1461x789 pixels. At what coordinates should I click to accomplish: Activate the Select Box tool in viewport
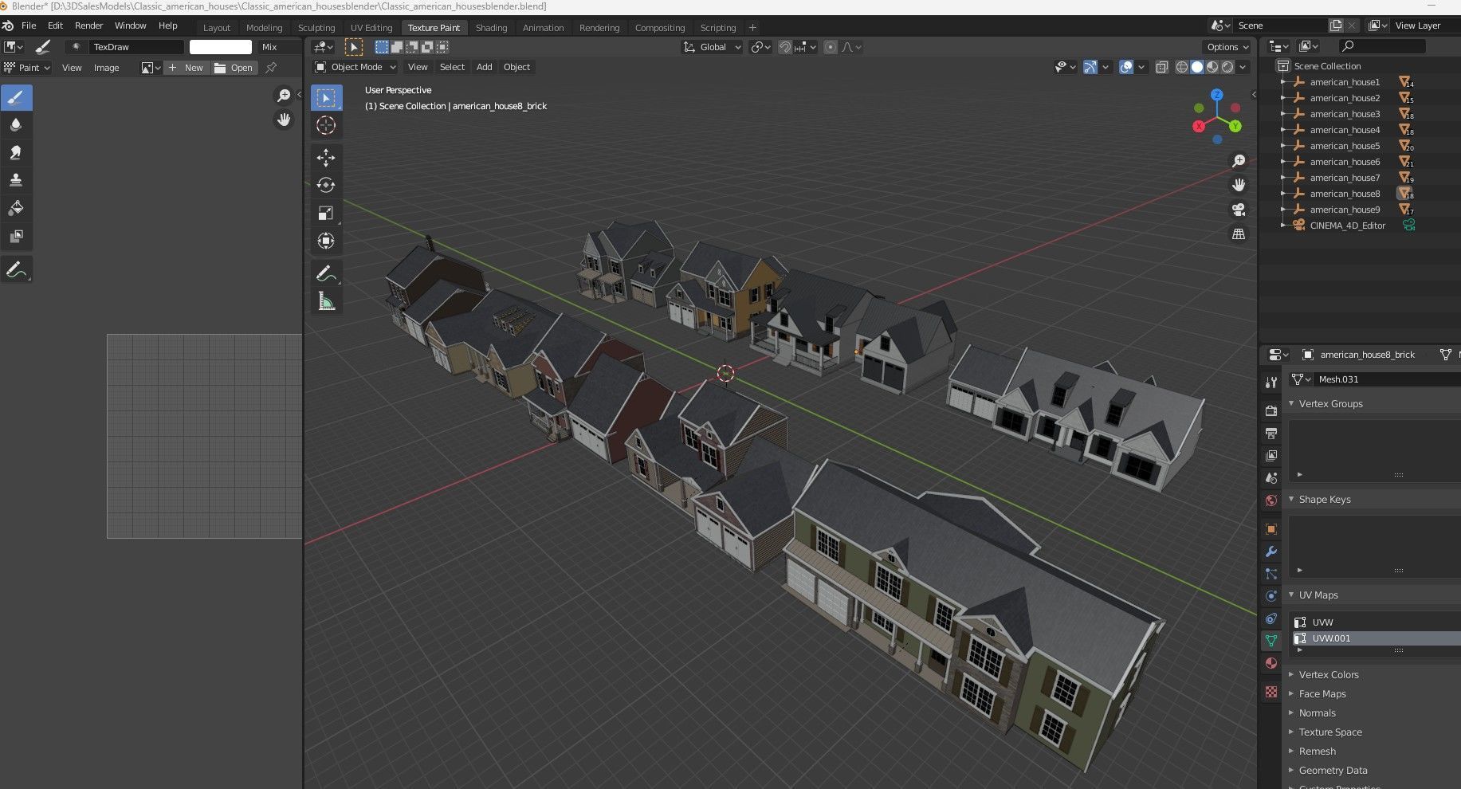coord(326,98)
